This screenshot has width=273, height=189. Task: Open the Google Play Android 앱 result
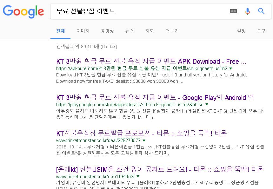coord(155,97)
